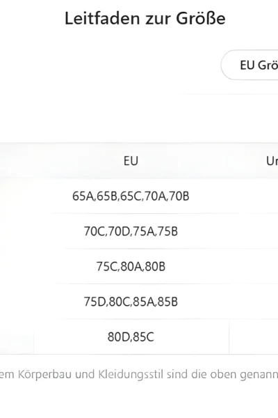The width and height of the screenshot is (278, 418).
Task: Click the empty cell right of 80D,85C
Action: [x=254, y=336]
